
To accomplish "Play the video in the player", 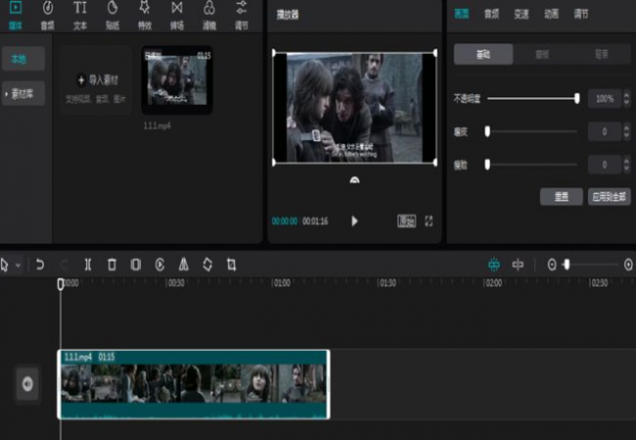I will coord(354,221).
